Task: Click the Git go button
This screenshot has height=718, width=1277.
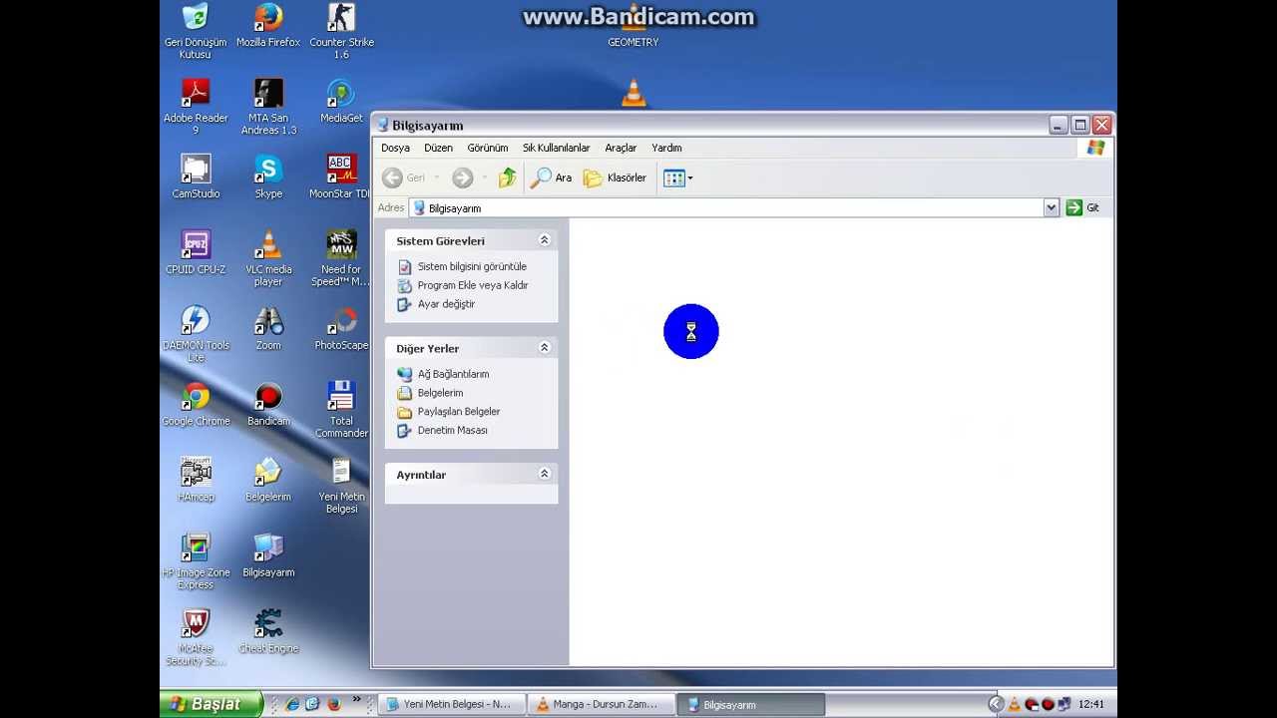Action: click(x=1082, y=207)
